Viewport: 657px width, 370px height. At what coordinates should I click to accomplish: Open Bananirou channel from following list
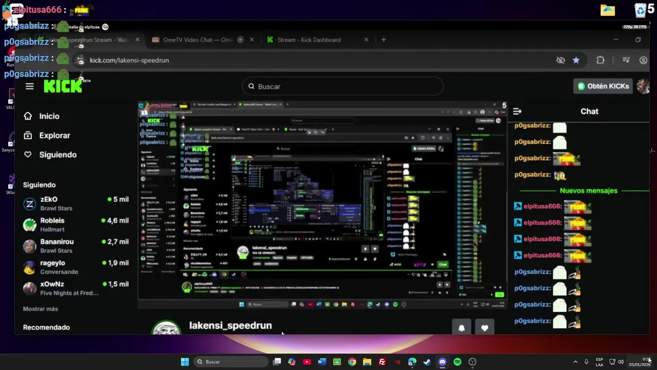point(76,246)
